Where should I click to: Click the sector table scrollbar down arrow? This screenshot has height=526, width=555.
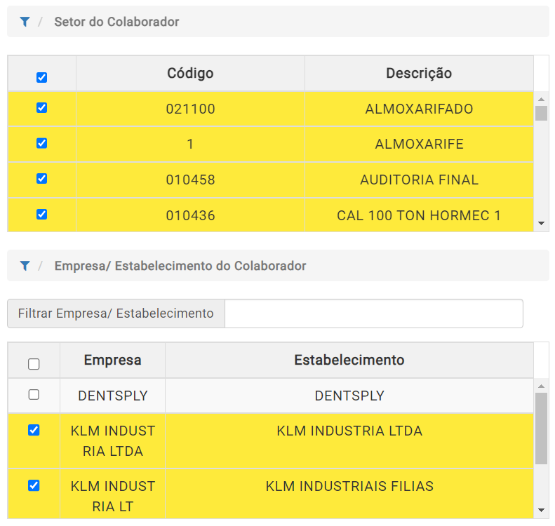pyautogui.click(x=541, y=223)
